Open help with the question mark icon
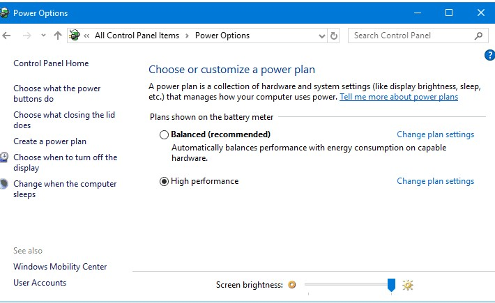 click(x=489, y=55)
